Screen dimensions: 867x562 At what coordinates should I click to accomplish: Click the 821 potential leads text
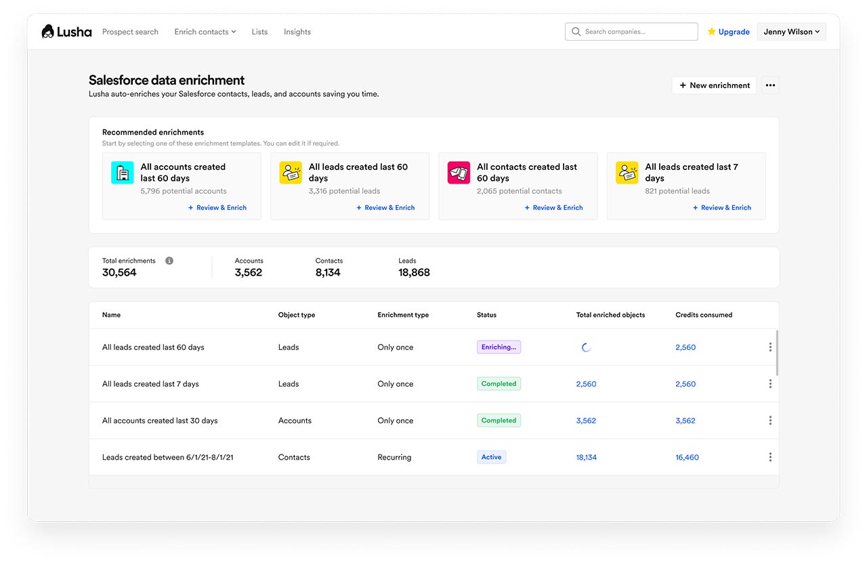[x=677, y=191]
